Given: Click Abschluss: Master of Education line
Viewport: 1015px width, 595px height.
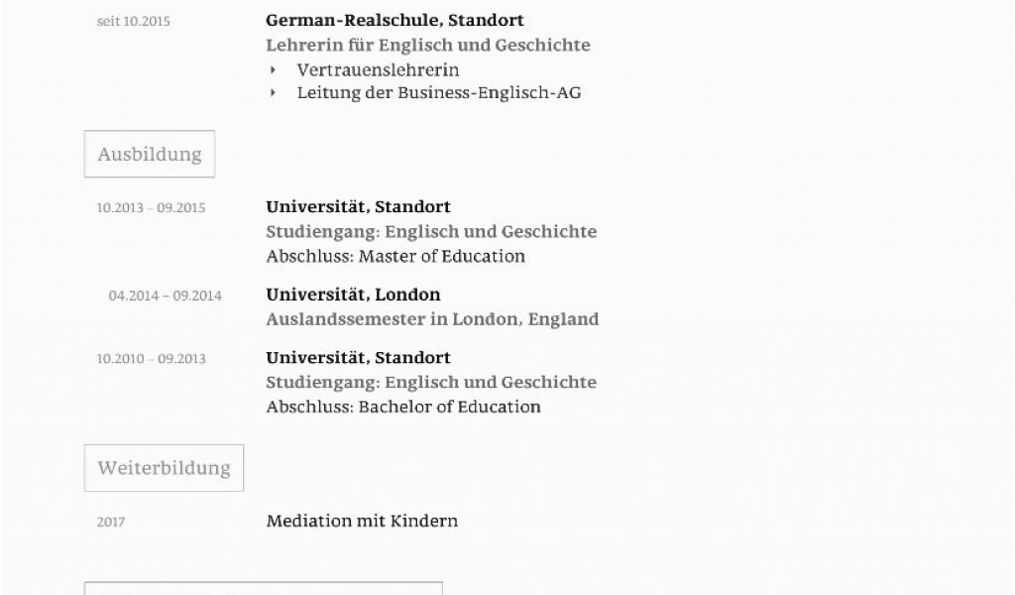Looking at the screenshot, I should click(395, 257).
